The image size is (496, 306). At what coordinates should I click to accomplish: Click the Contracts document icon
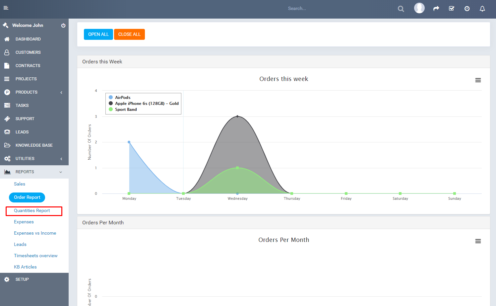7,66
